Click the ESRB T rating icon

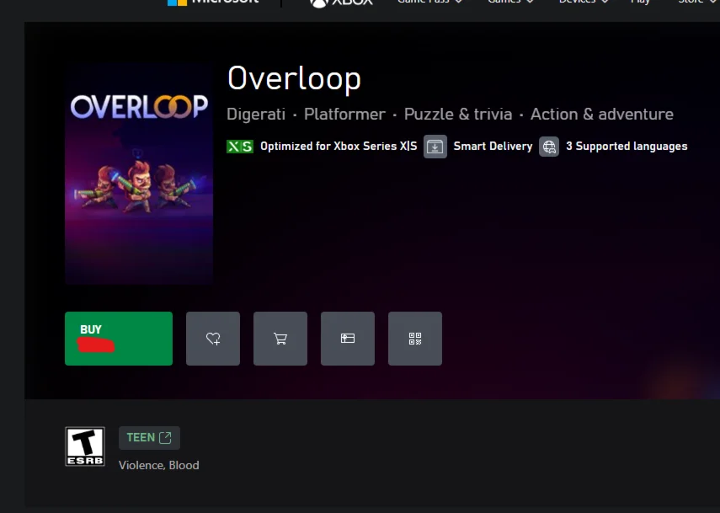[85, 446]
